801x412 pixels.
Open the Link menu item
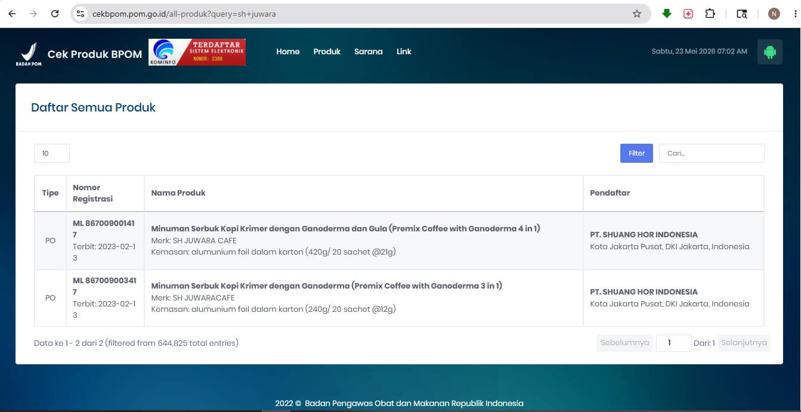click(404, 52)
